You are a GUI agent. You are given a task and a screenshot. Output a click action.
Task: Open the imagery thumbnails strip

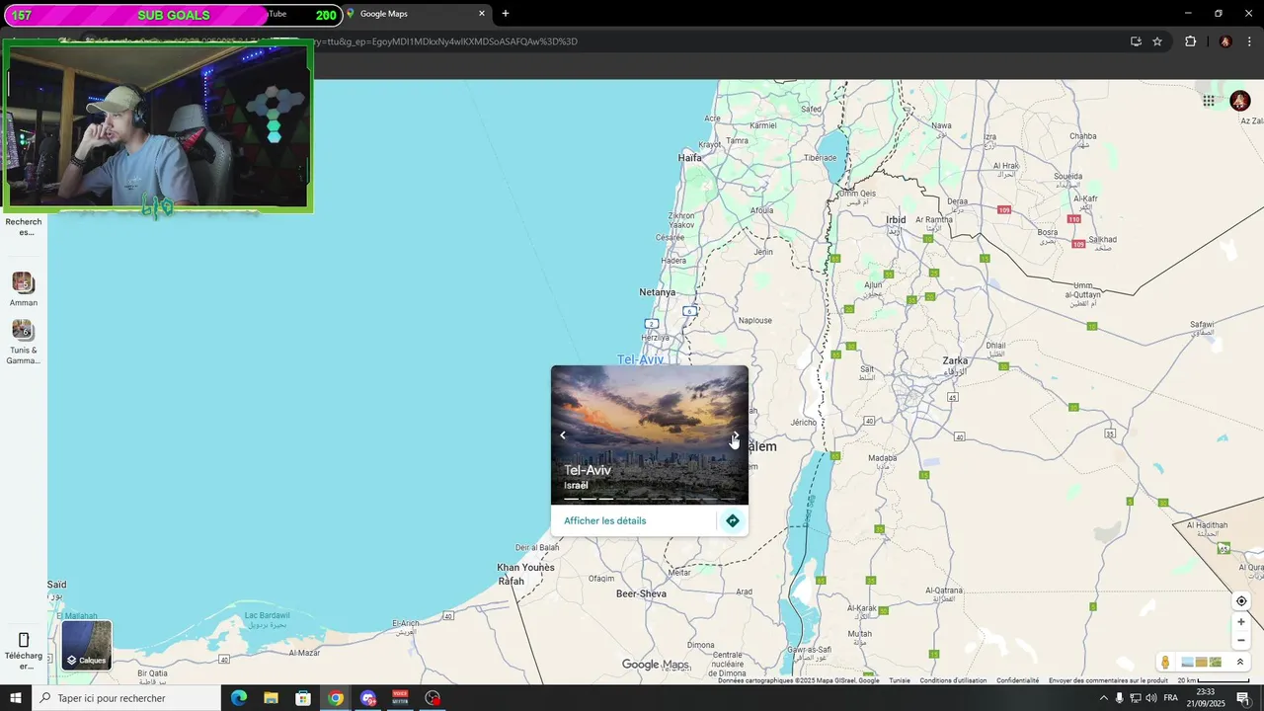tap(1202, 662)
